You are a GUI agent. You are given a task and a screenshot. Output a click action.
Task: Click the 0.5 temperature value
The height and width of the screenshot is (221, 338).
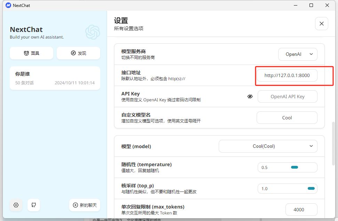pyautogui.click(x=265, y=168)
